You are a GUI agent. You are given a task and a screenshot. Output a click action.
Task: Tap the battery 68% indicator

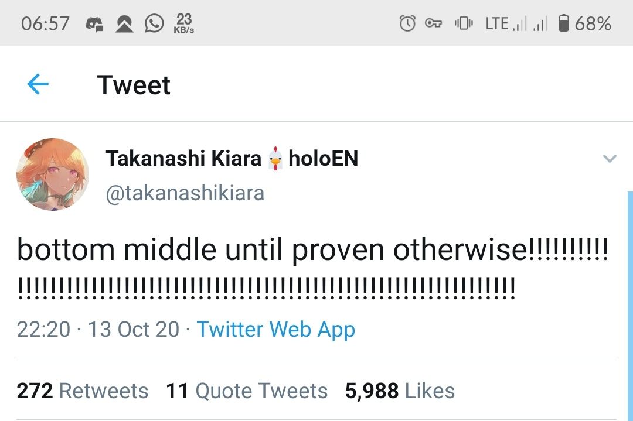[584, 23]
